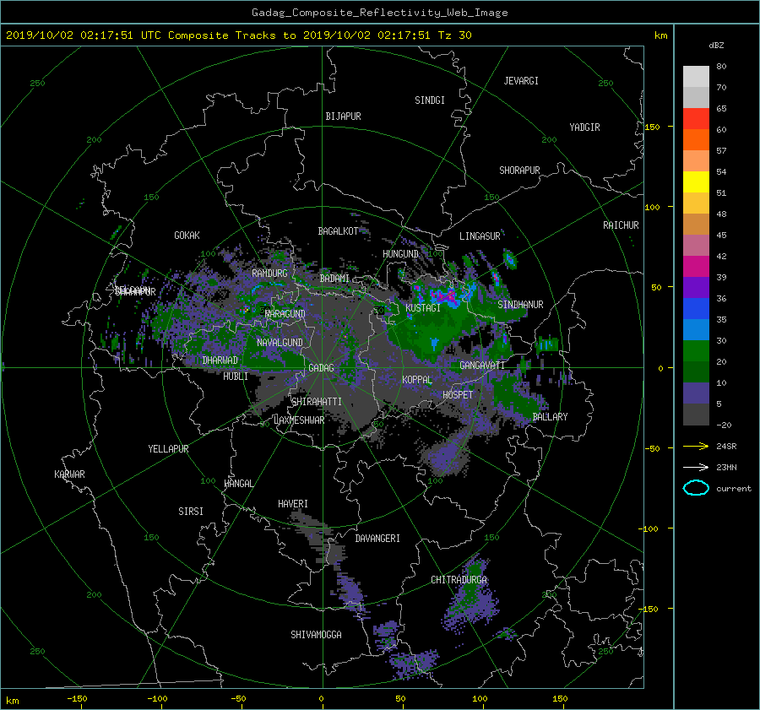760x710 pixels.
Task: Click the CHITRADURGA city label
Action: pyautogui.click(x=459, y=580)
